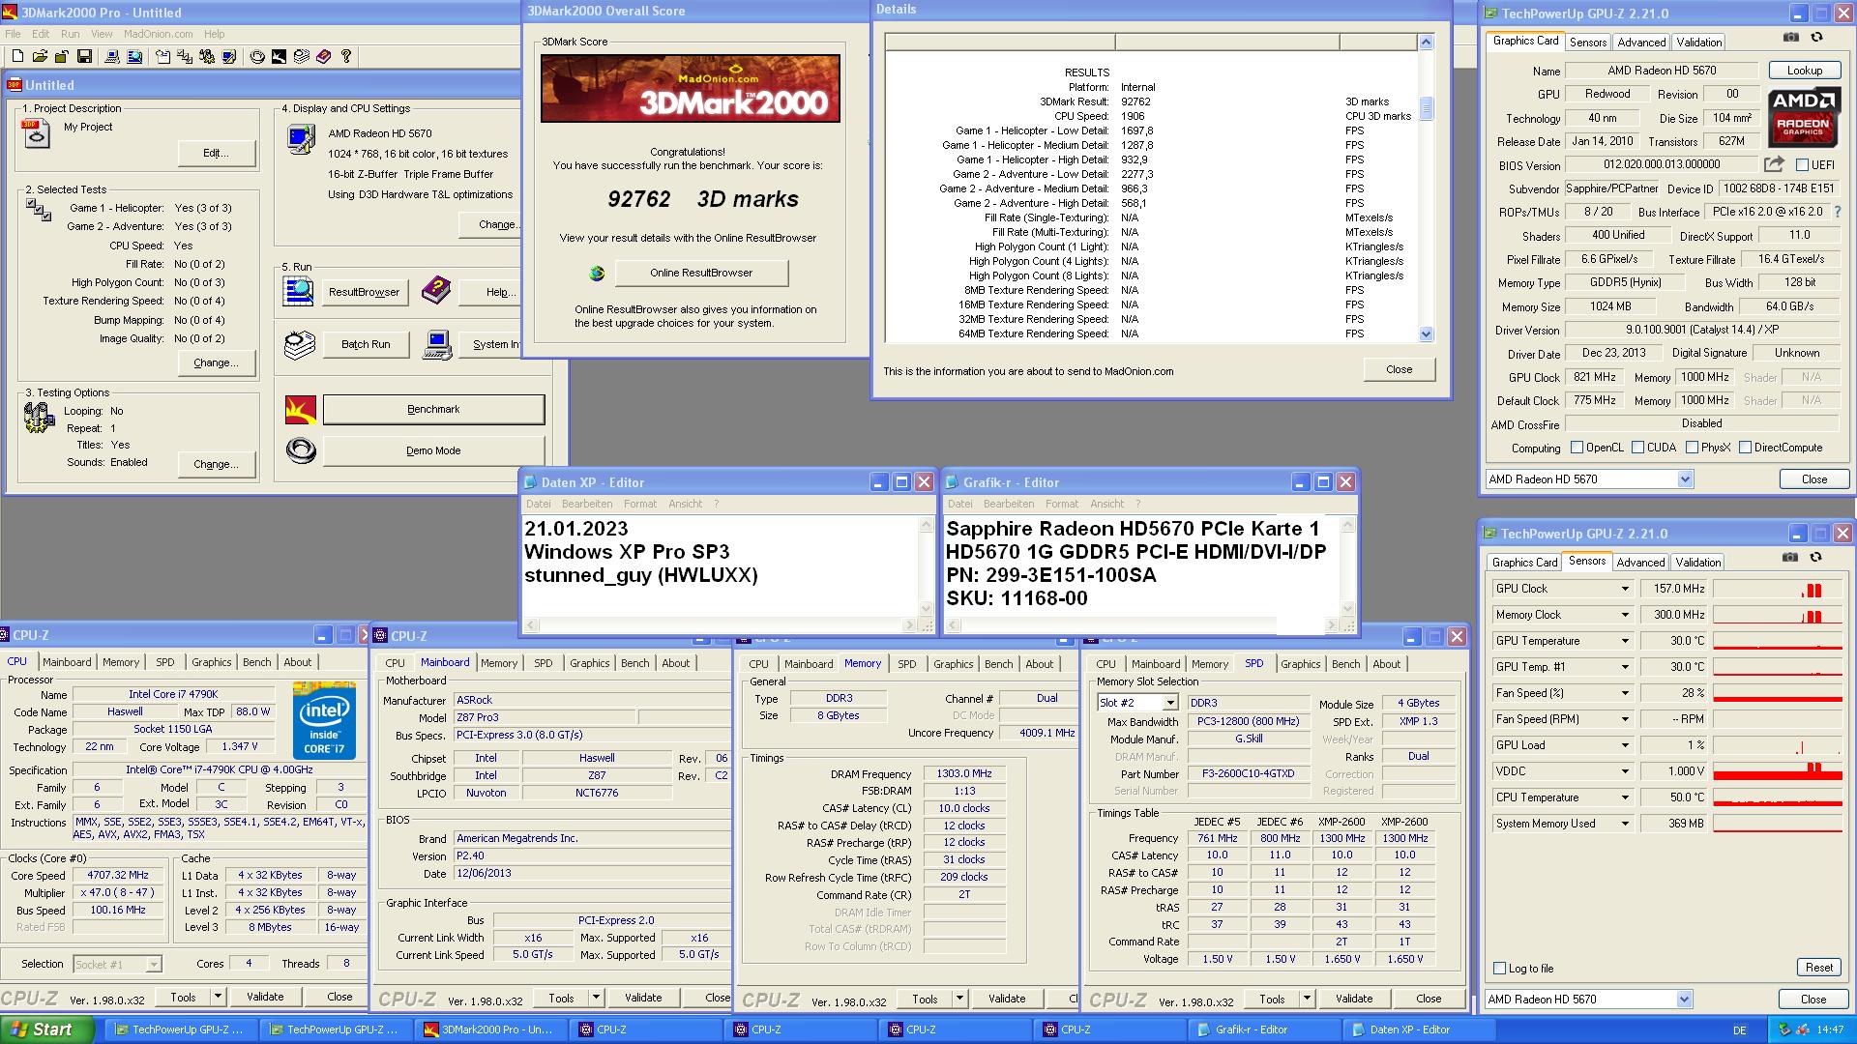This screenshot has width=1857, height=1044.
Task: Click the refresh icon in the GPU-Z Sensors window
Action: pos(1815,557)
